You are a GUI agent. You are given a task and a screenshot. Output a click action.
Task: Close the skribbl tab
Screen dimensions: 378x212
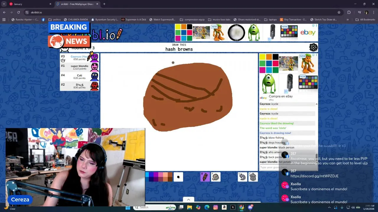point(97,4)
